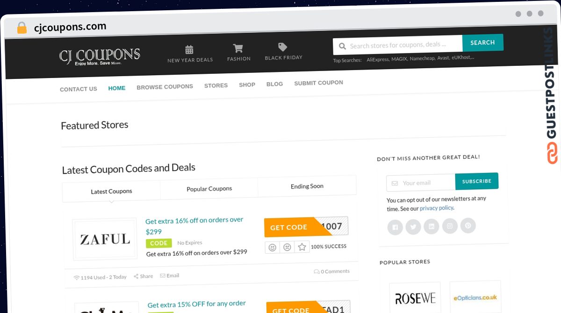The height and width of the screenshot is (313, 561).
Task: Open the Shop menu item
Action: click(247, 85)
